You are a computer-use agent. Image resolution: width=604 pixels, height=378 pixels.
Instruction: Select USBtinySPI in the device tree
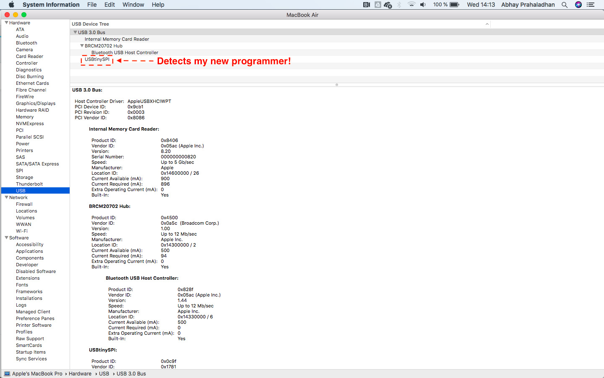[97, 59]
